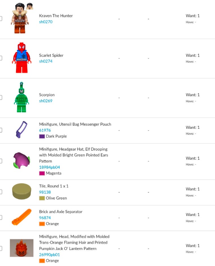
Task: Open part number 61976
Action: click(45, 130)
